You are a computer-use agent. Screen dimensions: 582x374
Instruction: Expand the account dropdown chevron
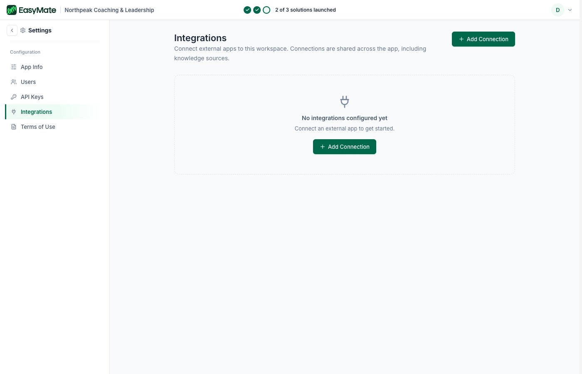tap(570, 10)
